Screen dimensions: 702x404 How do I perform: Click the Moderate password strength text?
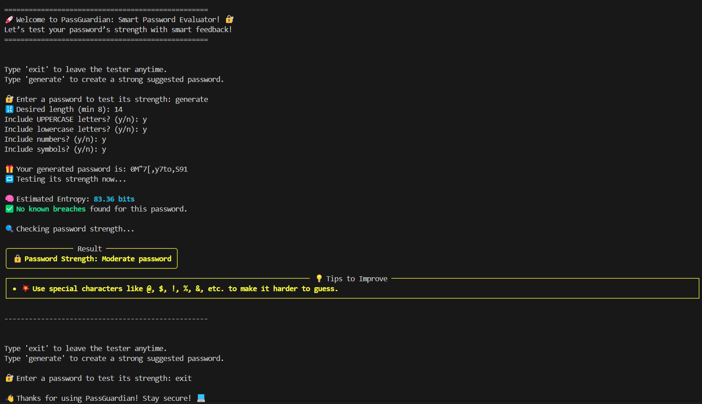pos(136,259)
